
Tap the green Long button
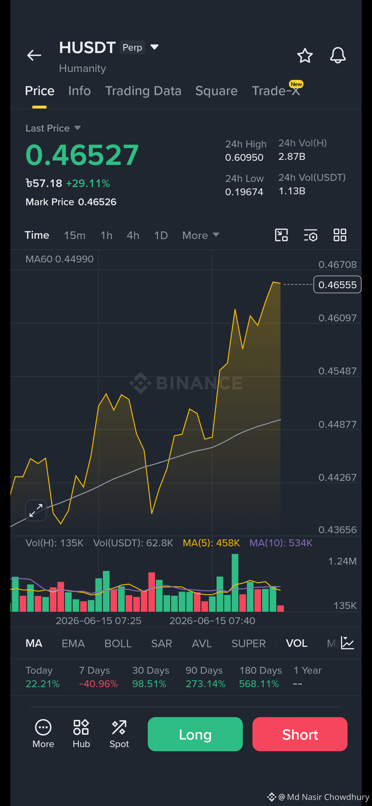195,734
